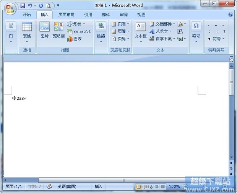Image resolution: width=237 pixels, height=193 pixels.
Task: Insert a picture (图片)
Action: [x=45, y=30]
